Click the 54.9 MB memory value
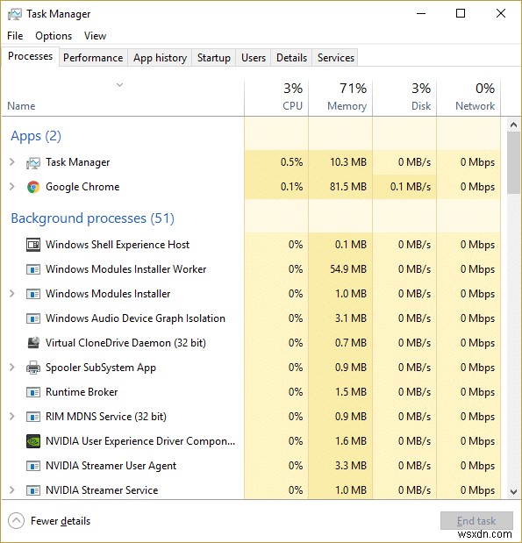 pos(348,269)
